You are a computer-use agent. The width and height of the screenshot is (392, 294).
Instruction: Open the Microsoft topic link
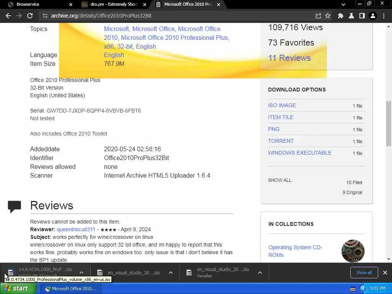(x=116, y=29)
